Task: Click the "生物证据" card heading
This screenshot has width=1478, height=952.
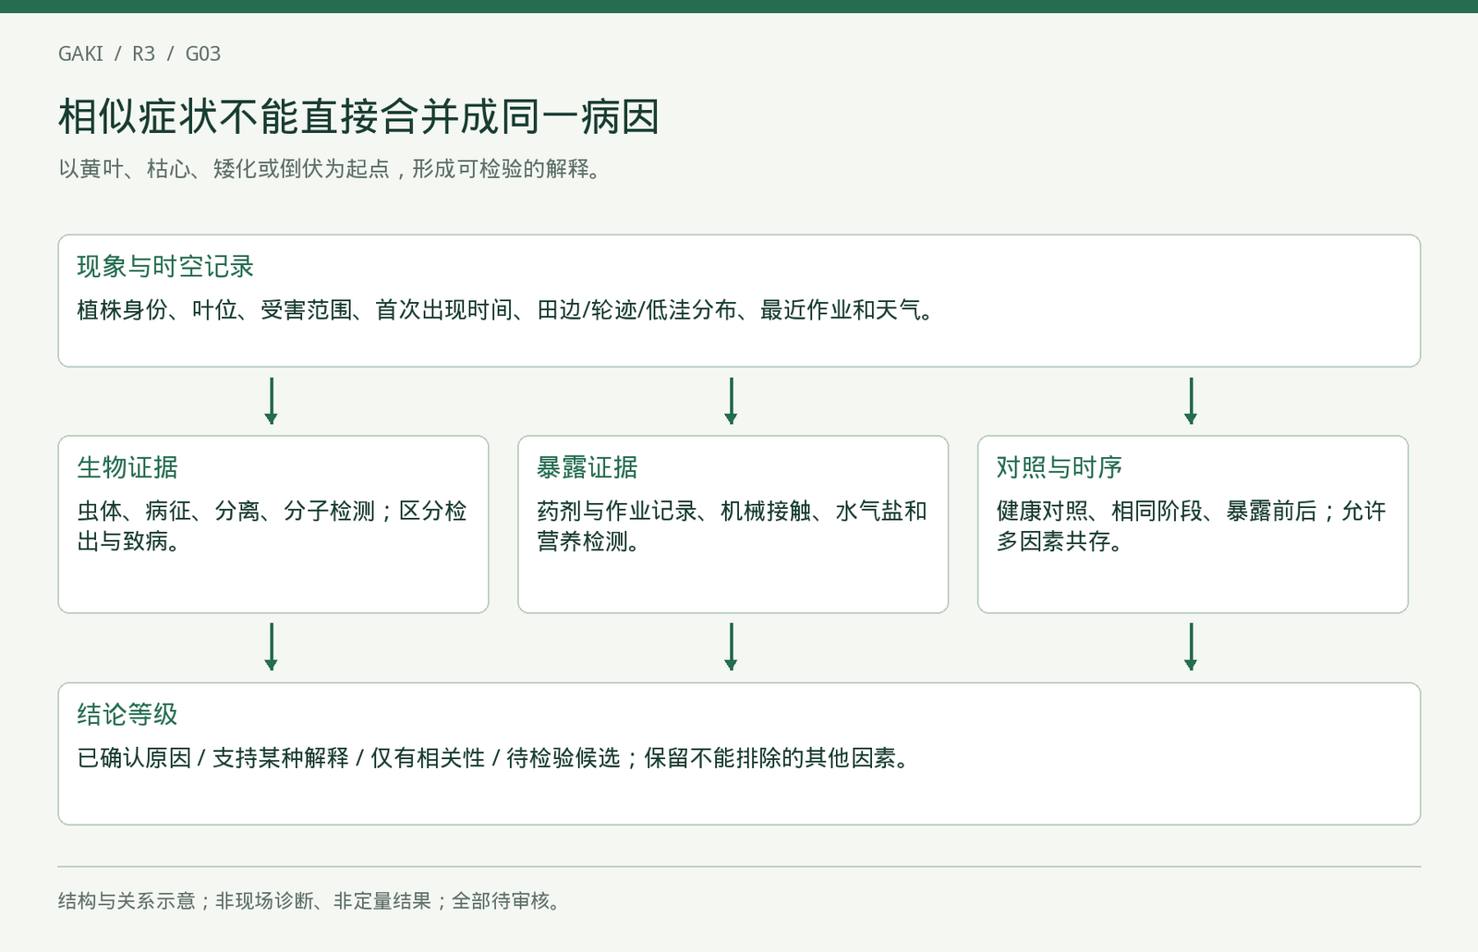Action: click(x=127, y=467)
